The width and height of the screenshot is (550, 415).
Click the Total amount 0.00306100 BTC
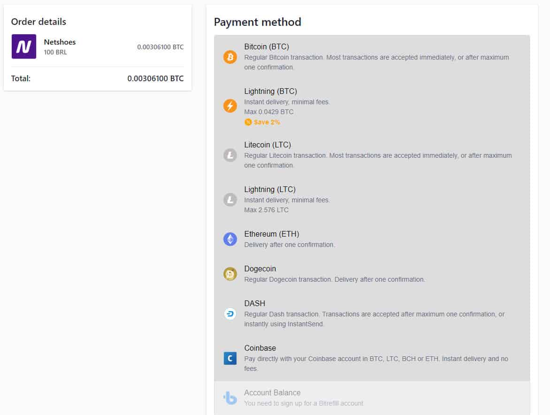[x=155, y=78]
